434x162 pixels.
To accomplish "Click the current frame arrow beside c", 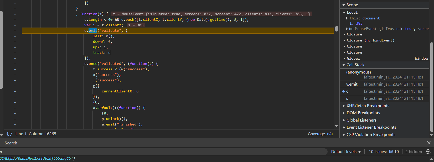I will (x=343, y=91).
